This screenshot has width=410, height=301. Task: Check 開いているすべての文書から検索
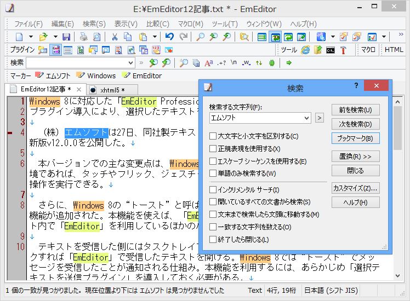coord(213,202)
